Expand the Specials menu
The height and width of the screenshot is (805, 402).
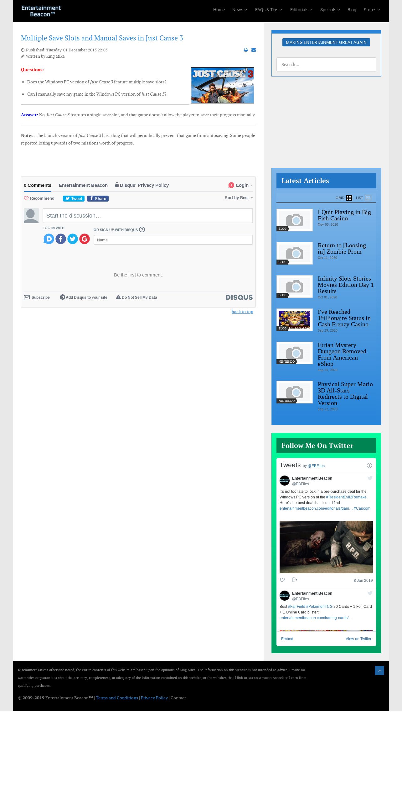[330, 10]
